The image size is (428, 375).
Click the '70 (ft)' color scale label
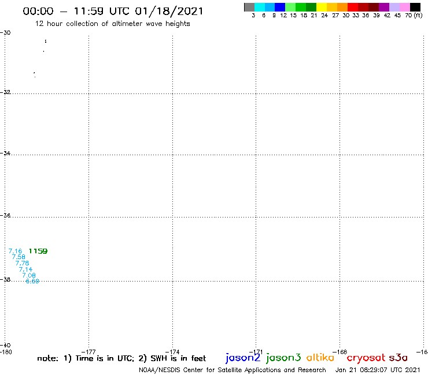tap(414, 16)
